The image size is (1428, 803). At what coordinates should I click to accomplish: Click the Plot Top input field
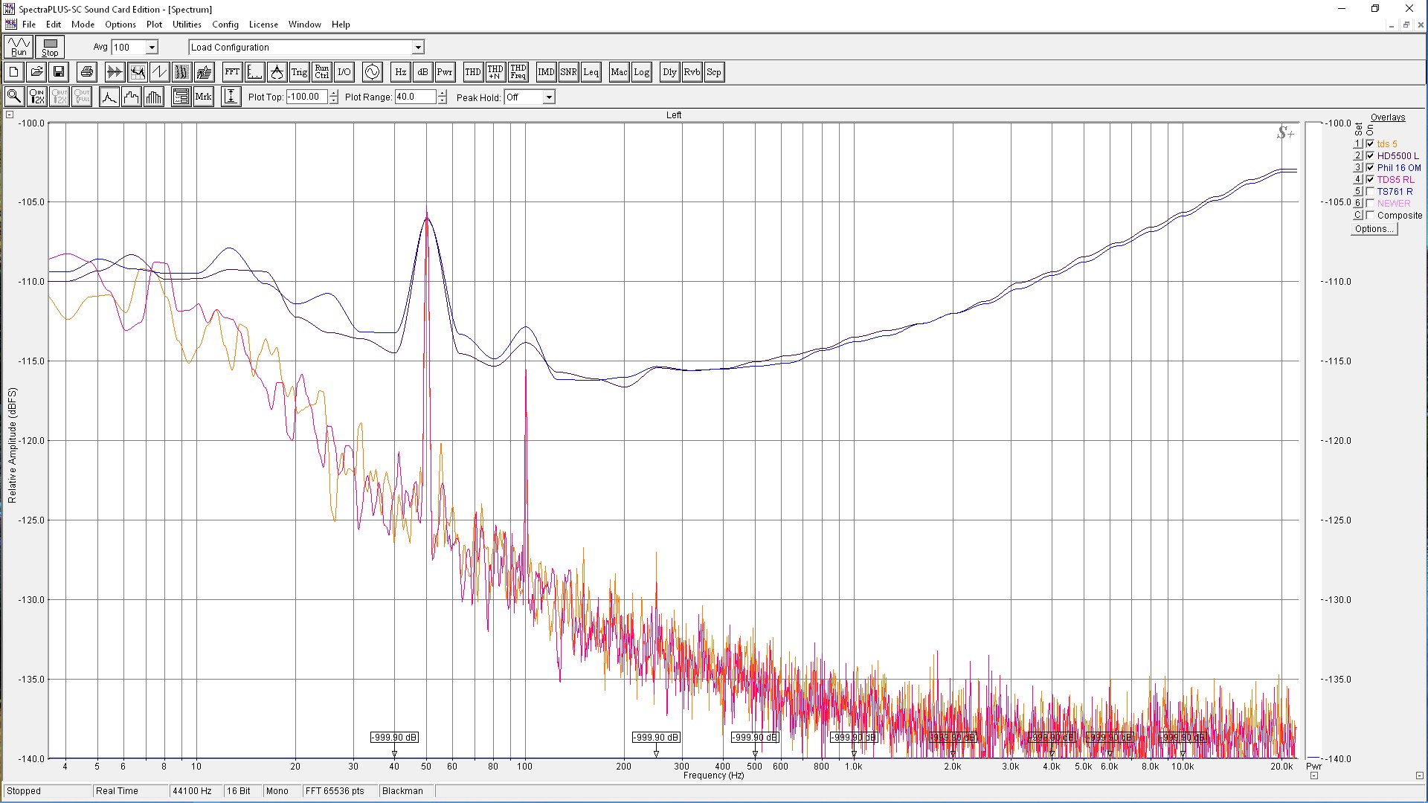[x=307, y=97]
